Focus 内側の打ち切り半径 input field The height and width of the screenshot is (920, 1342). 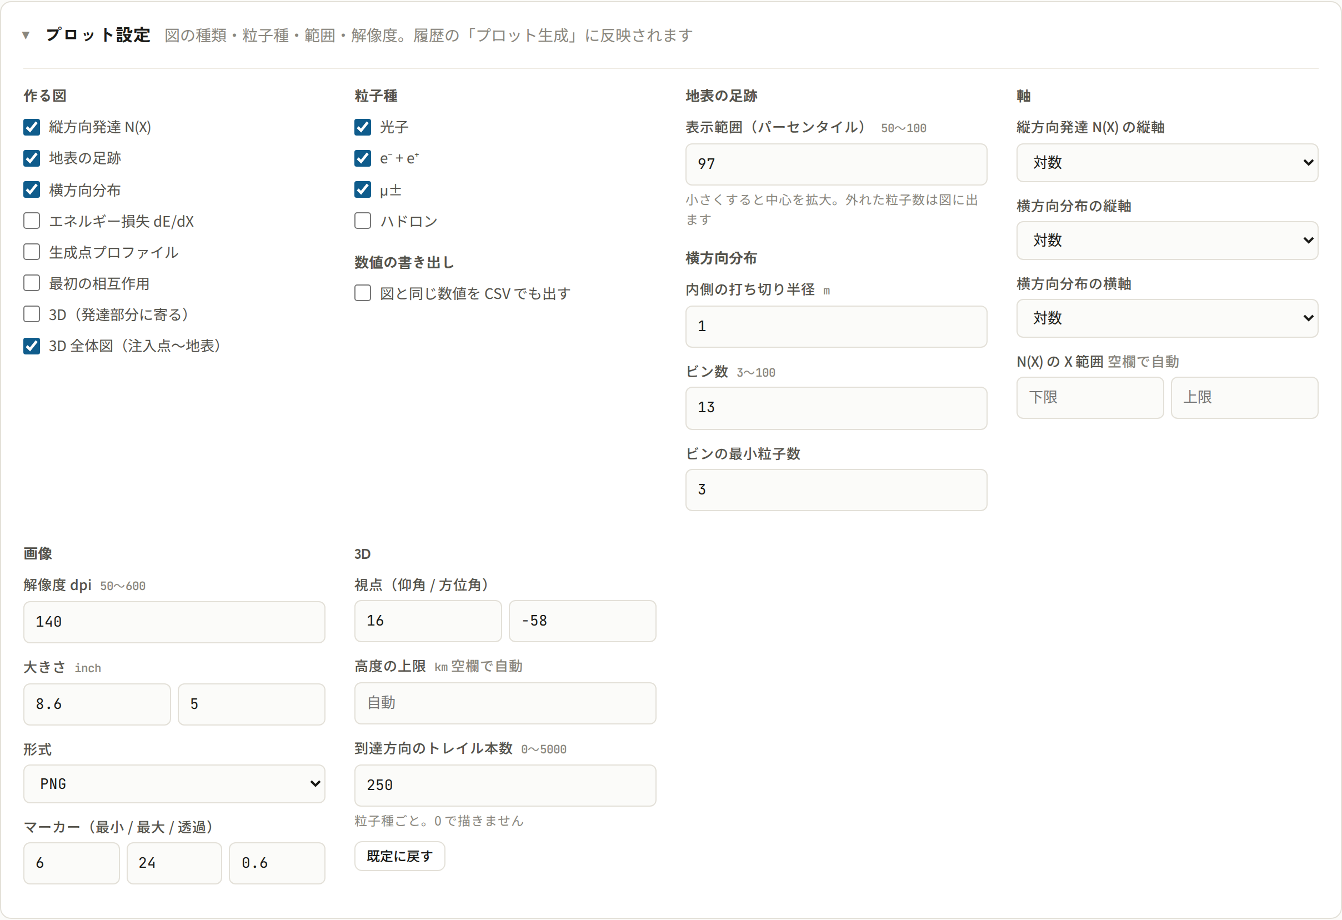tap(836, 327)
